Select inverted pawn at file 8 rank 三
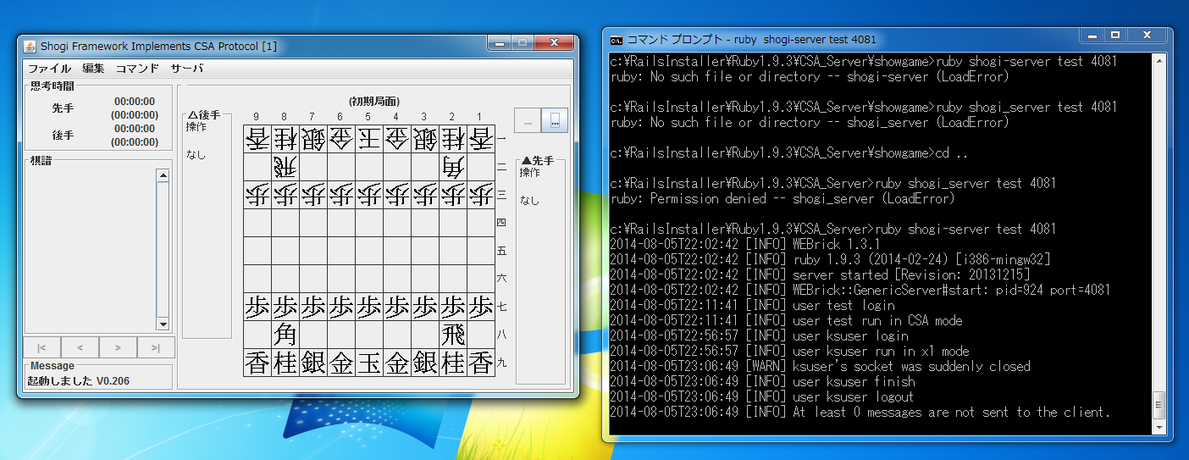1189x460 pixels. click(285, 194)
